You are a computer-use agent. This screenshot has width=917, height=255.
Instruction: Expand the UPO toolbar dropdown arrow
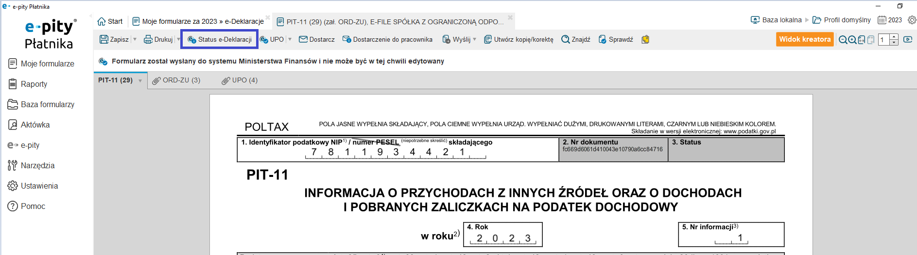[x=290, y=39]
